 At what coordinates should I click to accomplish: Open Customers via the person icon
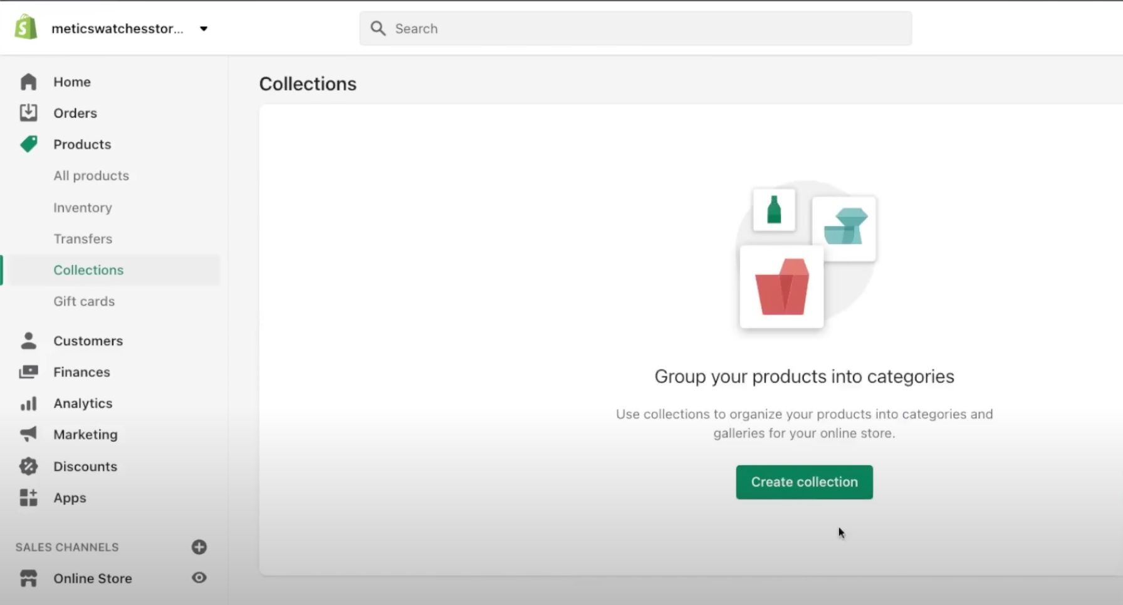pos(28,341)
